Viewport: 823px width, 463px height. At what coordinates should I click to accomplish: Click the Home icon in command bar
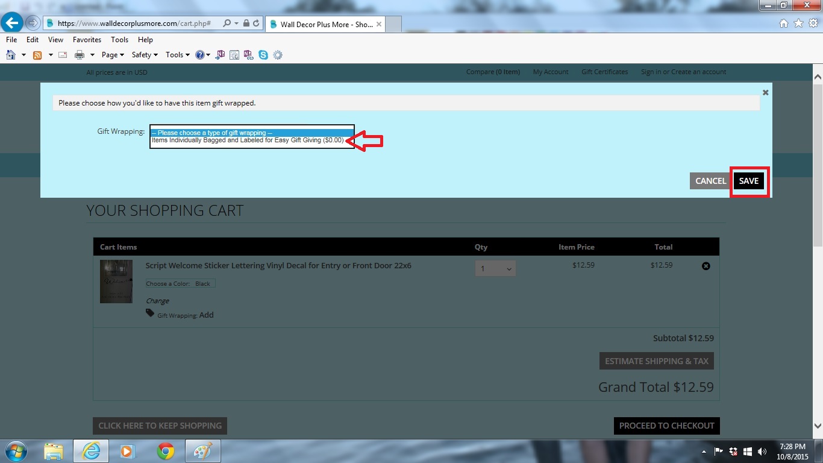click(10, 55)
